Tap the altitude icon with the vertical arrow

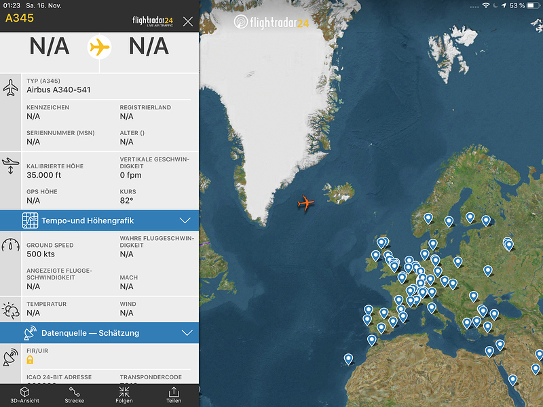[x=11, y=166]
